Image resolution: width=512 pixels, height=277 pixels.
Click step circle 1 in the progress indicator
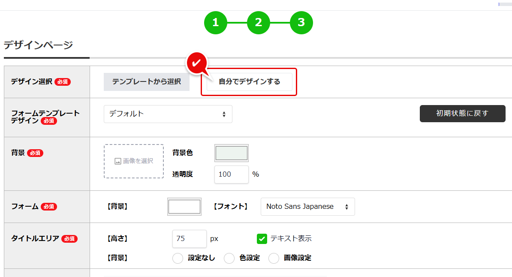point(216,23)
